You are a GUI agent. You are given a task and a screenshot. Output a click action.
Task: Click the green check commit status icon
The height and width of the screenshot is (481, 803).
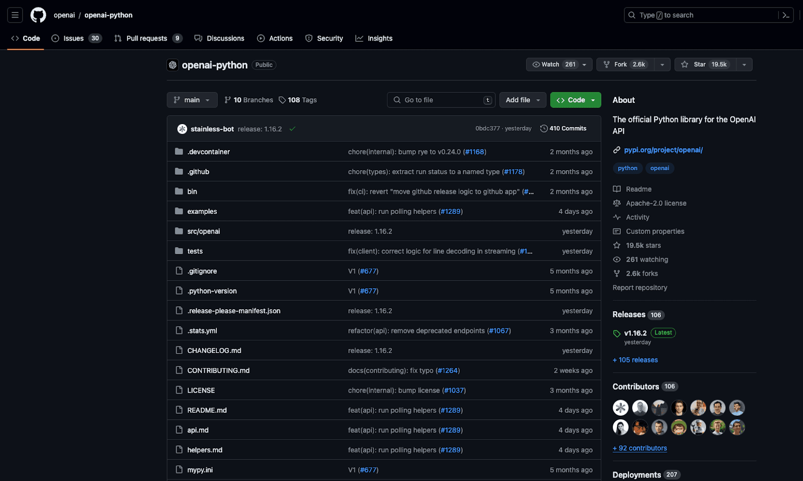pyautogui.click(x=292, y=129)
